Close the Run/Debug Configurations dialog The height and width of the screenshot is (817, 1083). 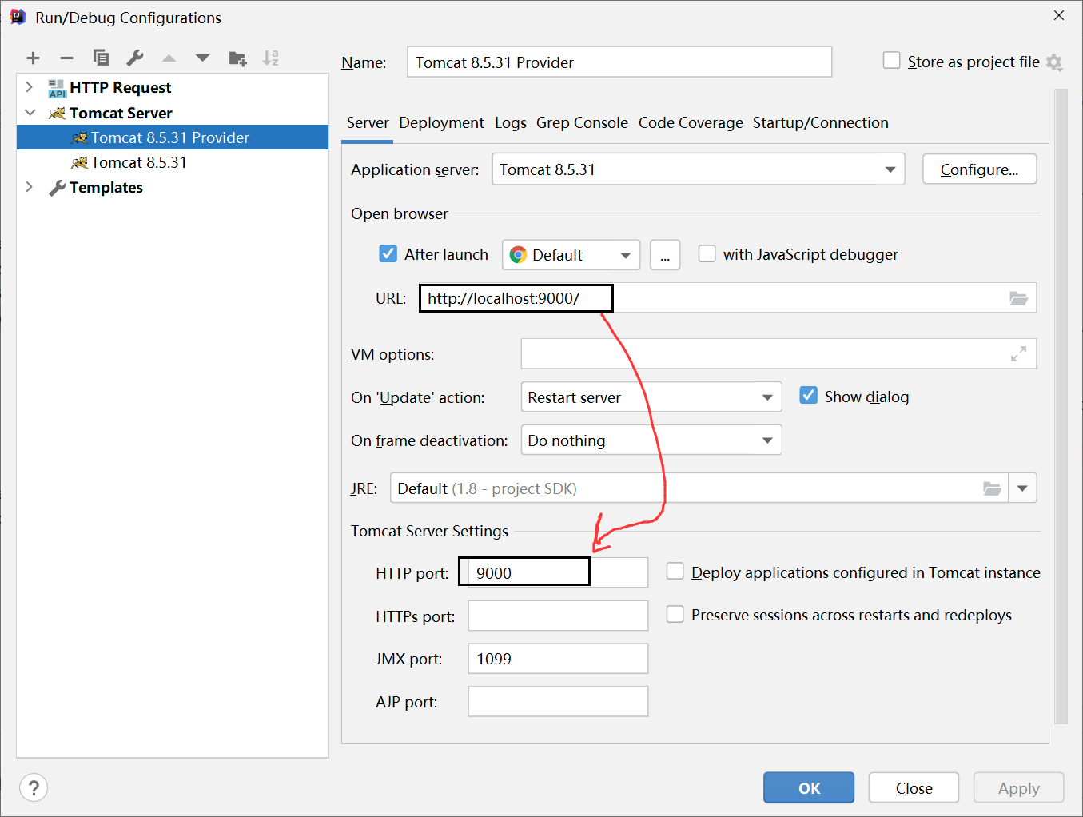[x=1059, y=15]
